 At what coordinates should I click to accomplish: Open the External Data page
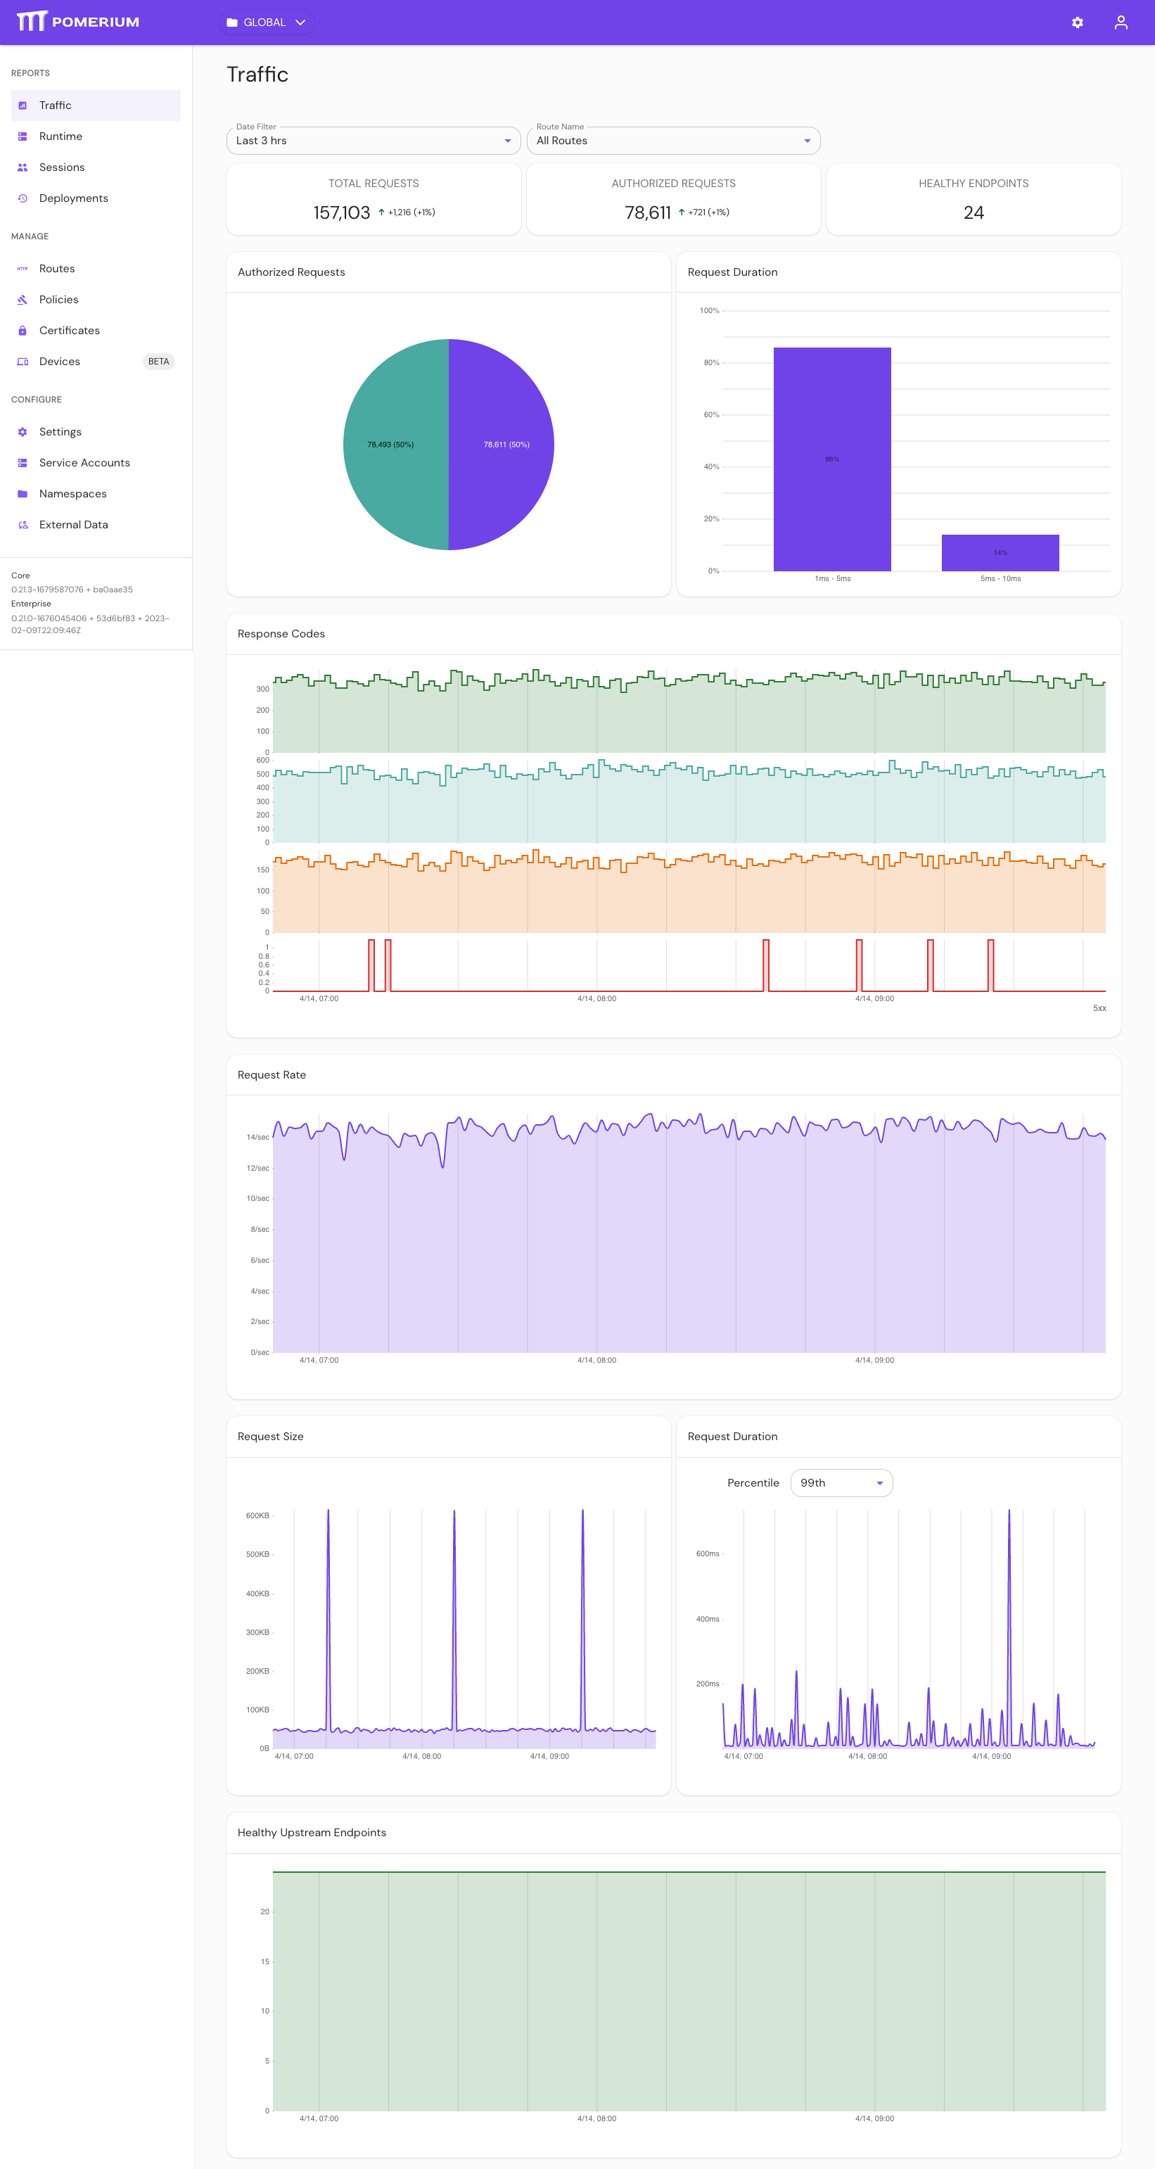(96, 525)
